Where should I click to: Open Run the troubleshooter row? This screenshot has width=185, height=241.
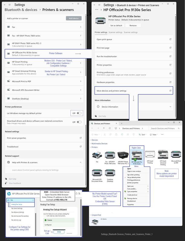134,56
